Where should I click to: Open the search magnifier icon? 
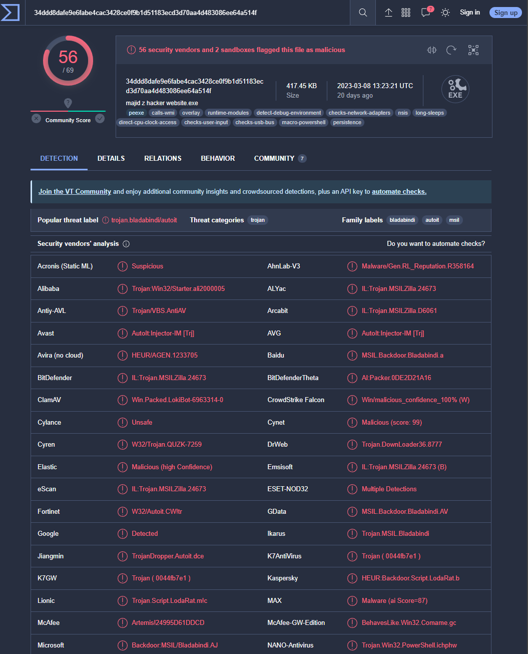click(x=363, y=13)
